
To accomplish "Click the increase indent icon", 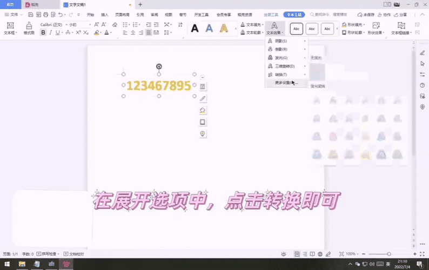I will point(156,25).
